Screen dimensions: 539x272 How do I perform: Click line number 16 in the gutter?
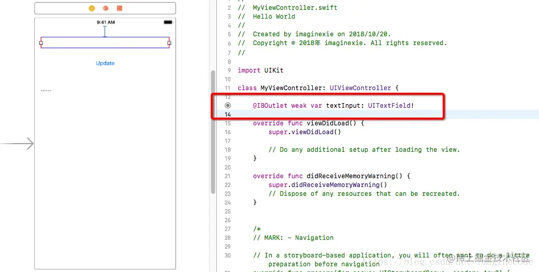click(x=228, y=132)
